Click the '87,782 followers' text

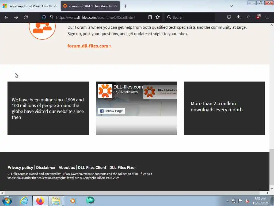coord(125,92)
